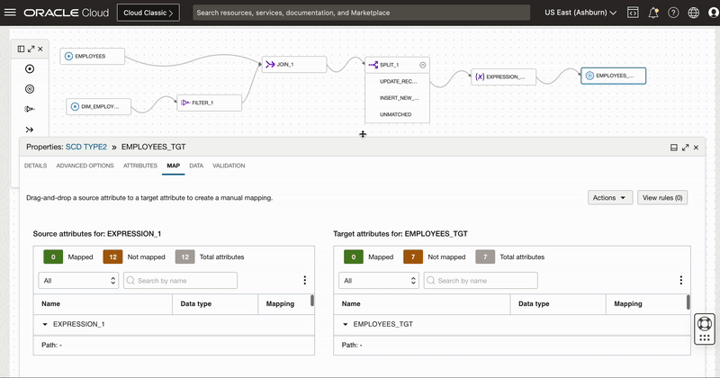Select the Source operator icon in palette

coord(30,69)
